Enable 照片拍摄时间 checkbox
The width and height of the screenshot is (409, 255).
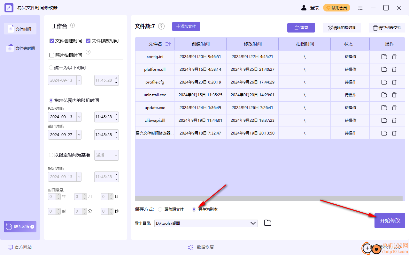(52, 55)
